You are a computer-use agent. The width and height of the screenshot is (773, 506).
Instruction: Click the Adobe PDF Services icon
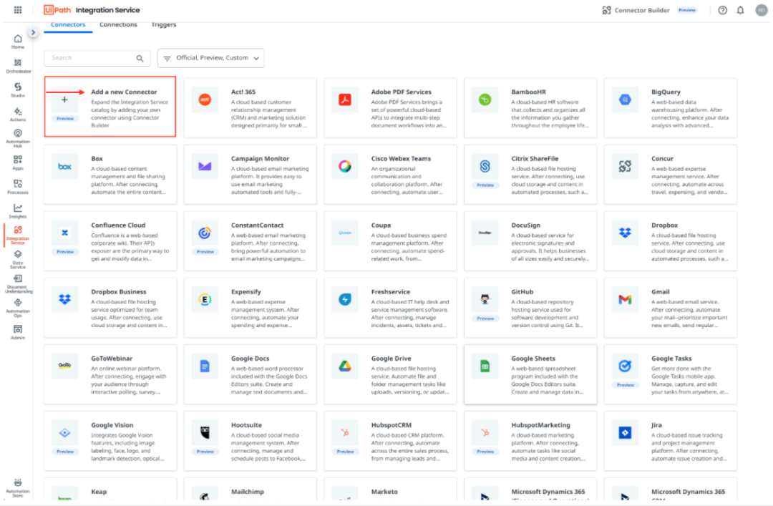pyautogui.click(x=345, y=99)
